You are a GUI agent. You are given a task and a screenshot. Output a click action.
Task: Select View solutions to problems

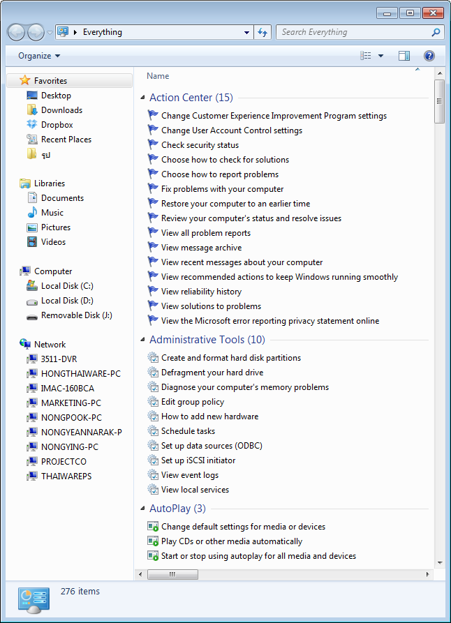coord(211,306)
